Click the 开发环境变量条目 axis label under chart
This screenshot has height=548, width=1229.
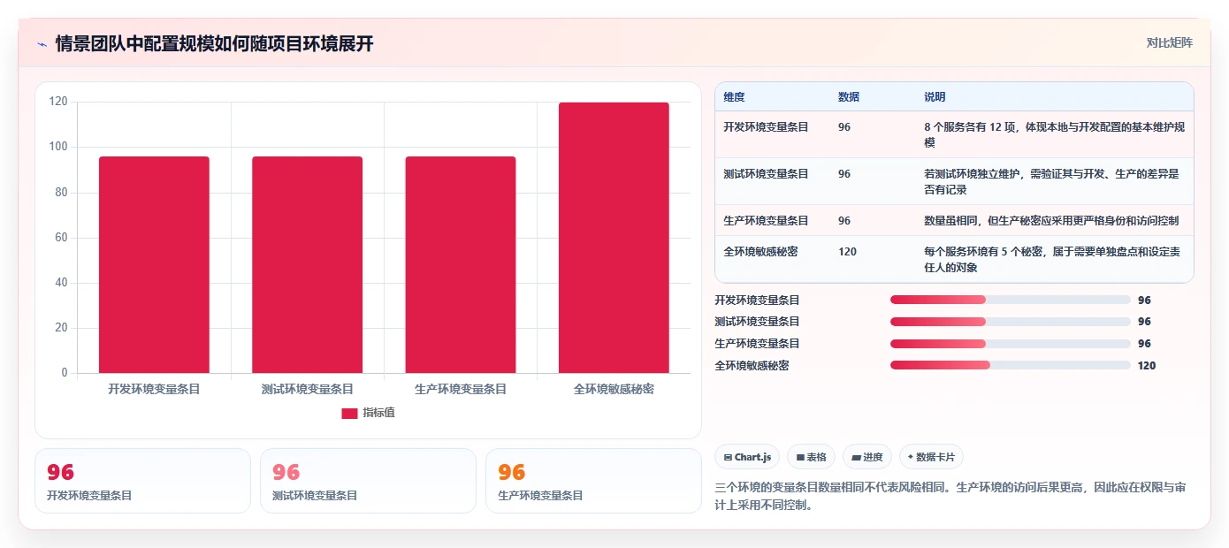point(154,389)
